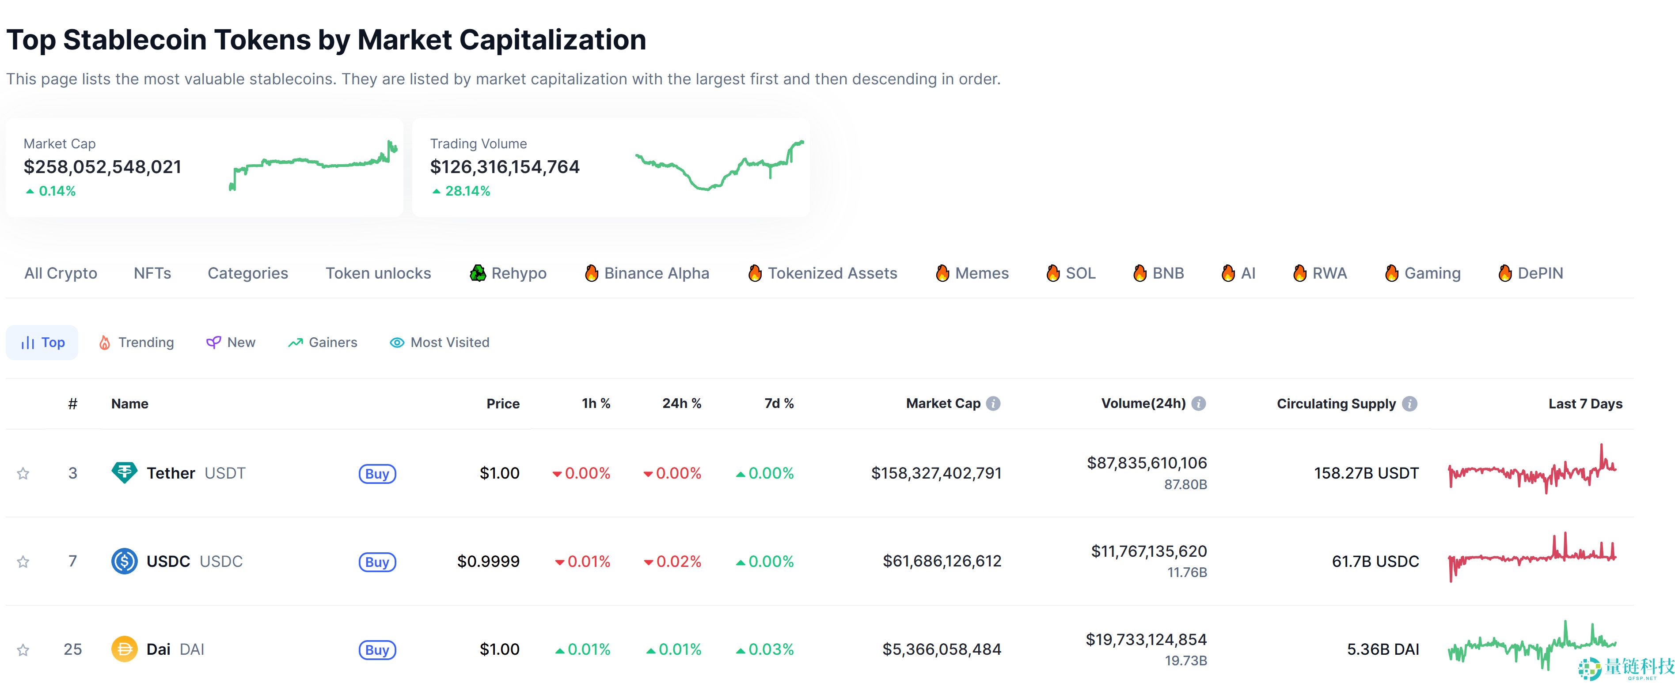1675x683 pixels.
Task: Click Volume(24h) column info icon
Action: point(1198,404)
